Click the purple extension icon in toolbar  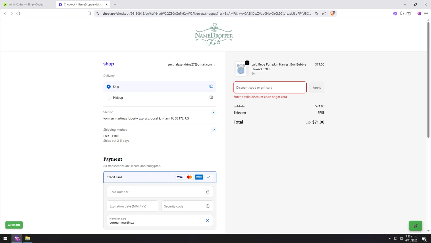click(395, 14)
